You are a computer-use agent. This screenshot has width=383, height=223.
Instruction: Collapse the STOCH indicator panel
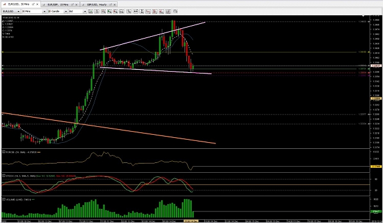coord(4,176)
